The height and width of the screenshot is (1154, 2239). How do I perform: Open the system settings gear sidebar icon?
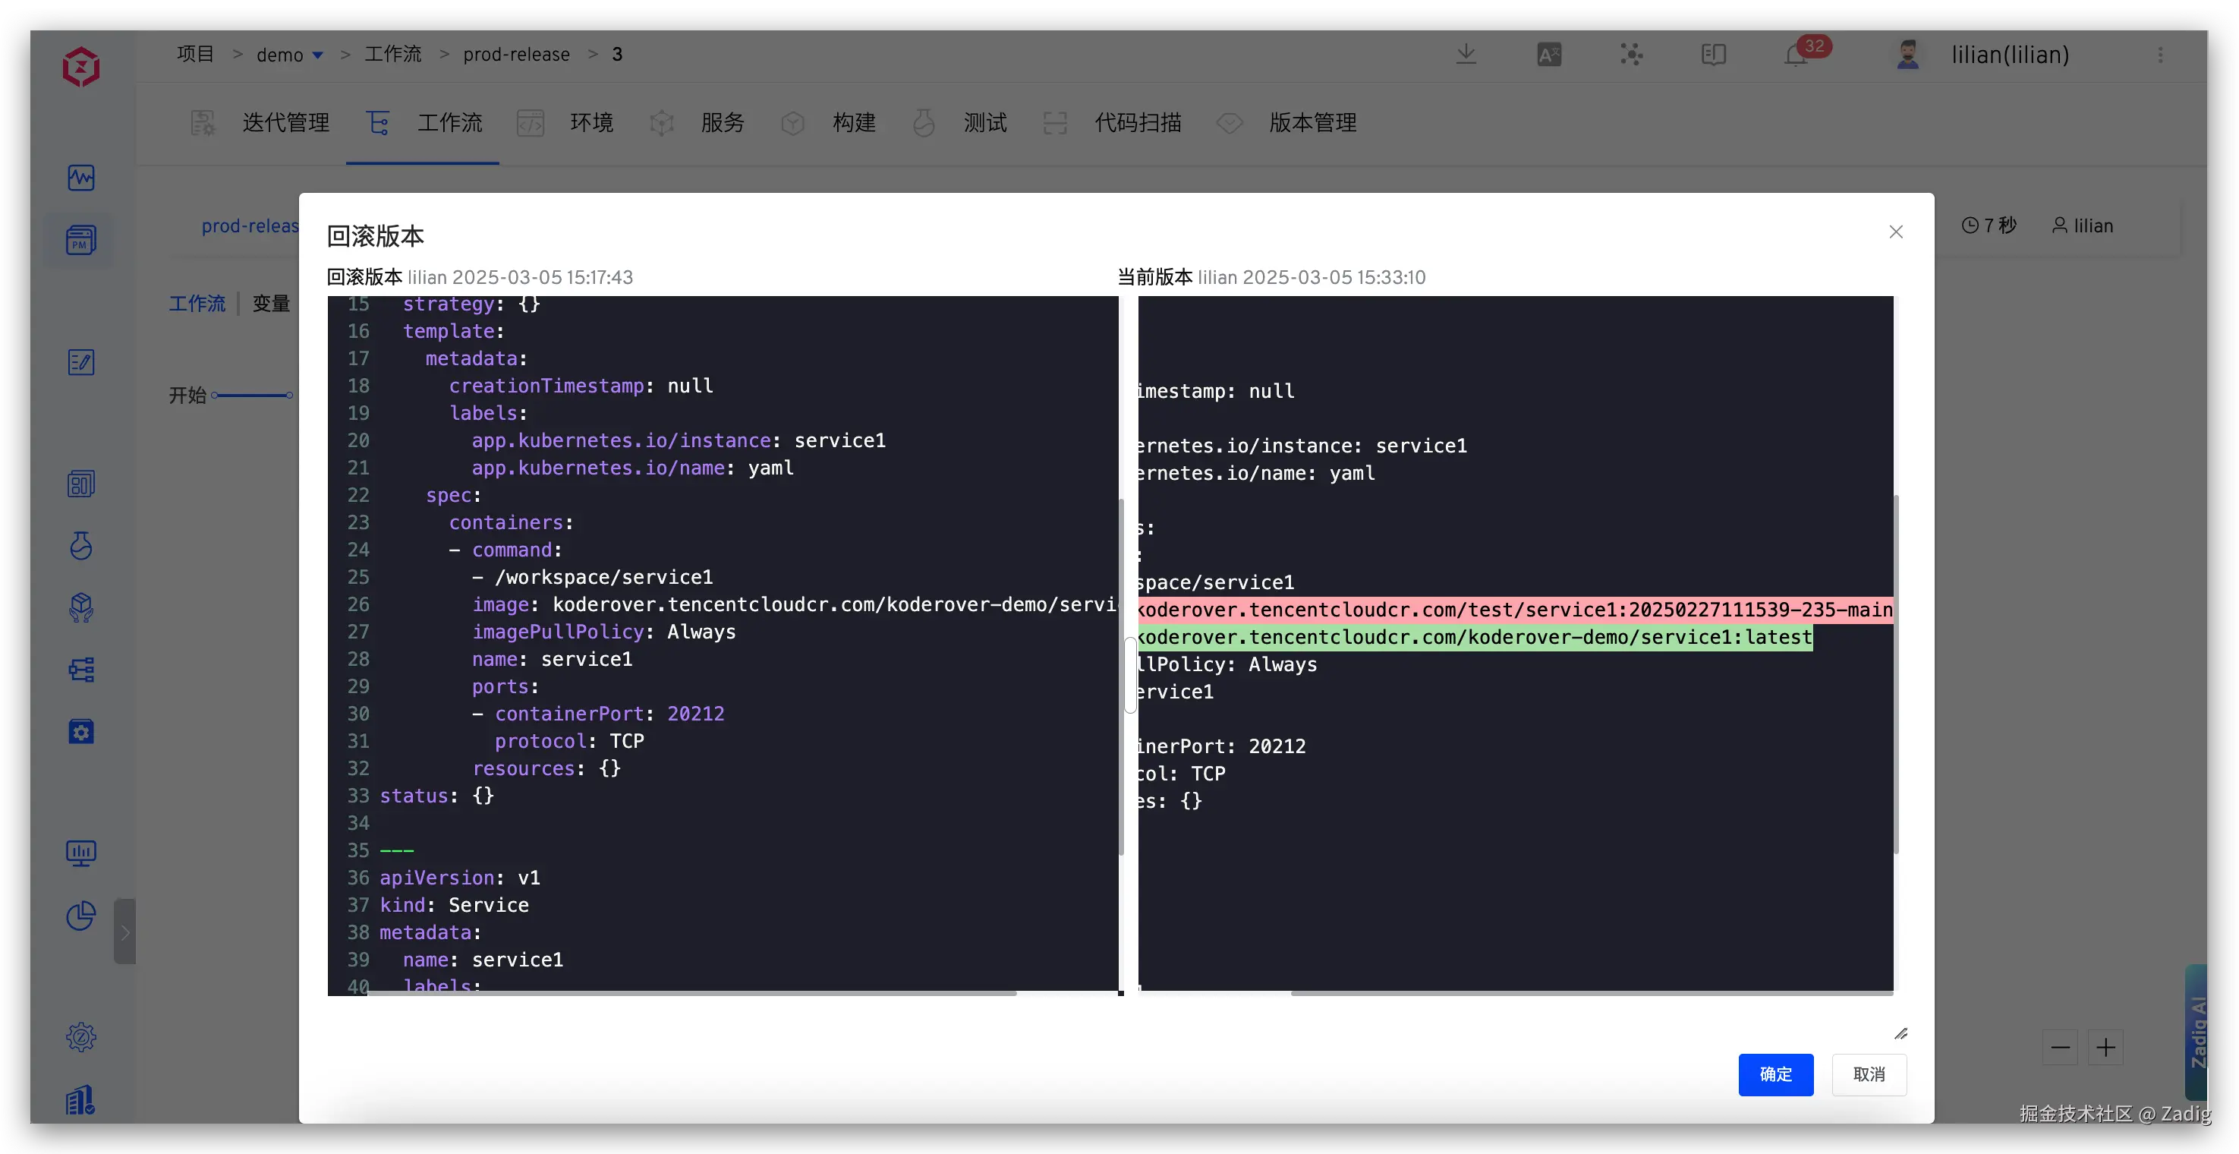coord(81,1036)
